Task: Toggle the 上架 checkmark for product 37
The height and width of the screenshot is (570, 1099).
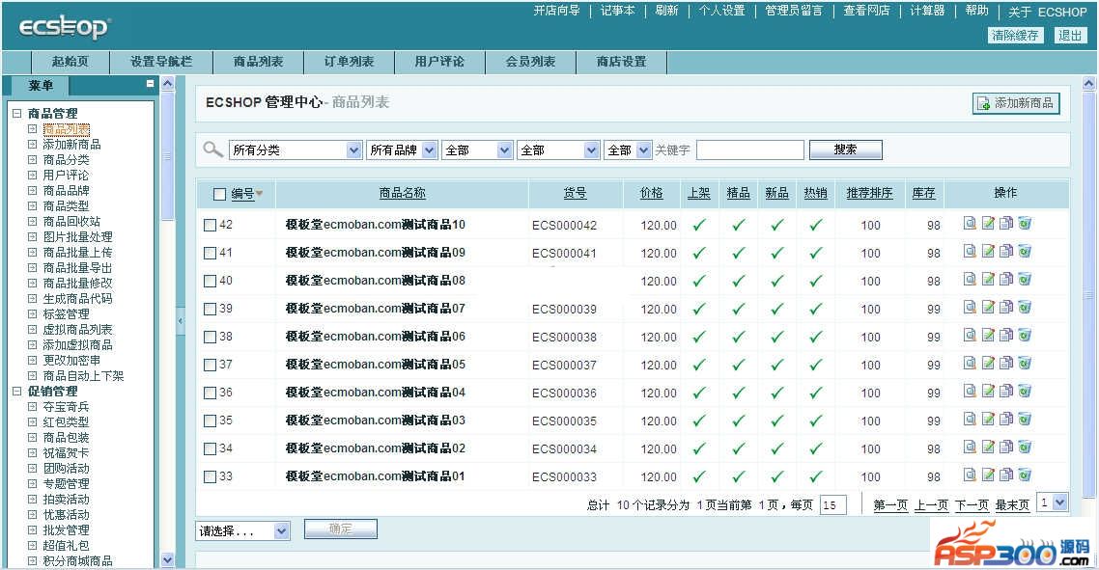Action: click(699, 365)
